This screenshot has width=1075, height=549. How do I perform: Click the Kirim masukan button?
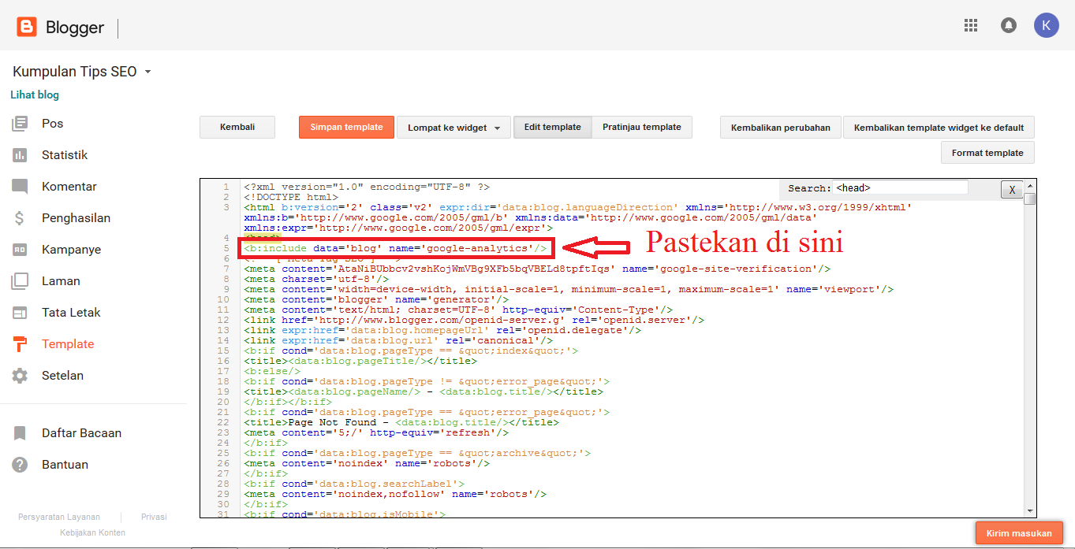click(1019, 533)
